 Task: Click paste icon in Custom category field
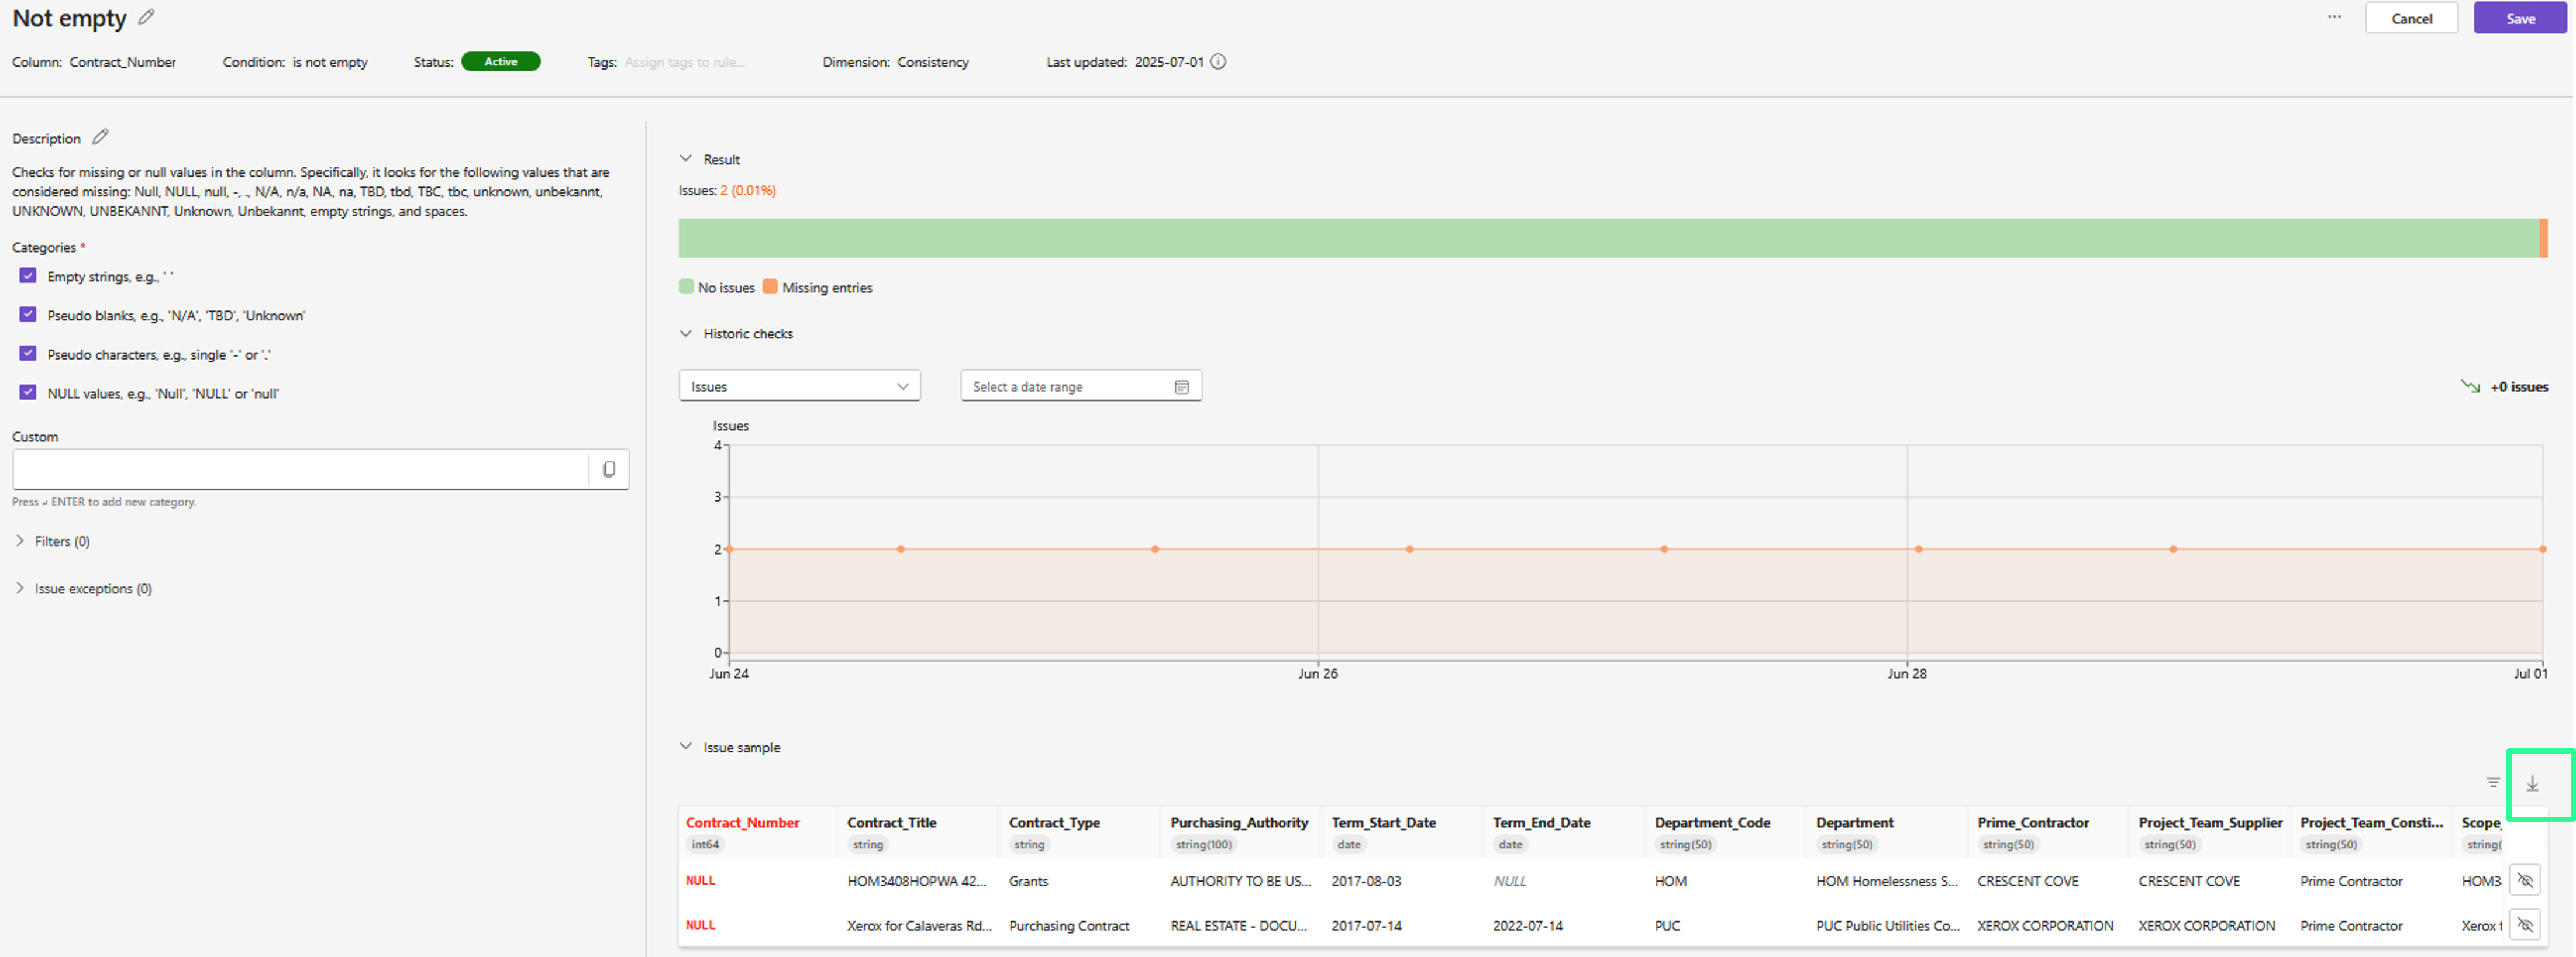[x=608, y=469]
